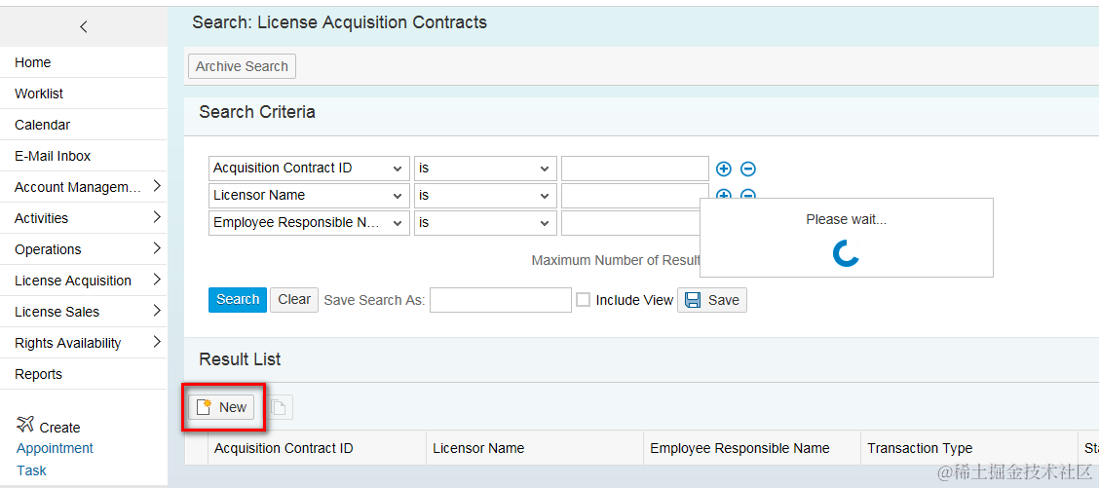The height and width of the screenshot is (488, 1099).
Task: Enable the Include View checkbox
Action: (x=583, y=300)
